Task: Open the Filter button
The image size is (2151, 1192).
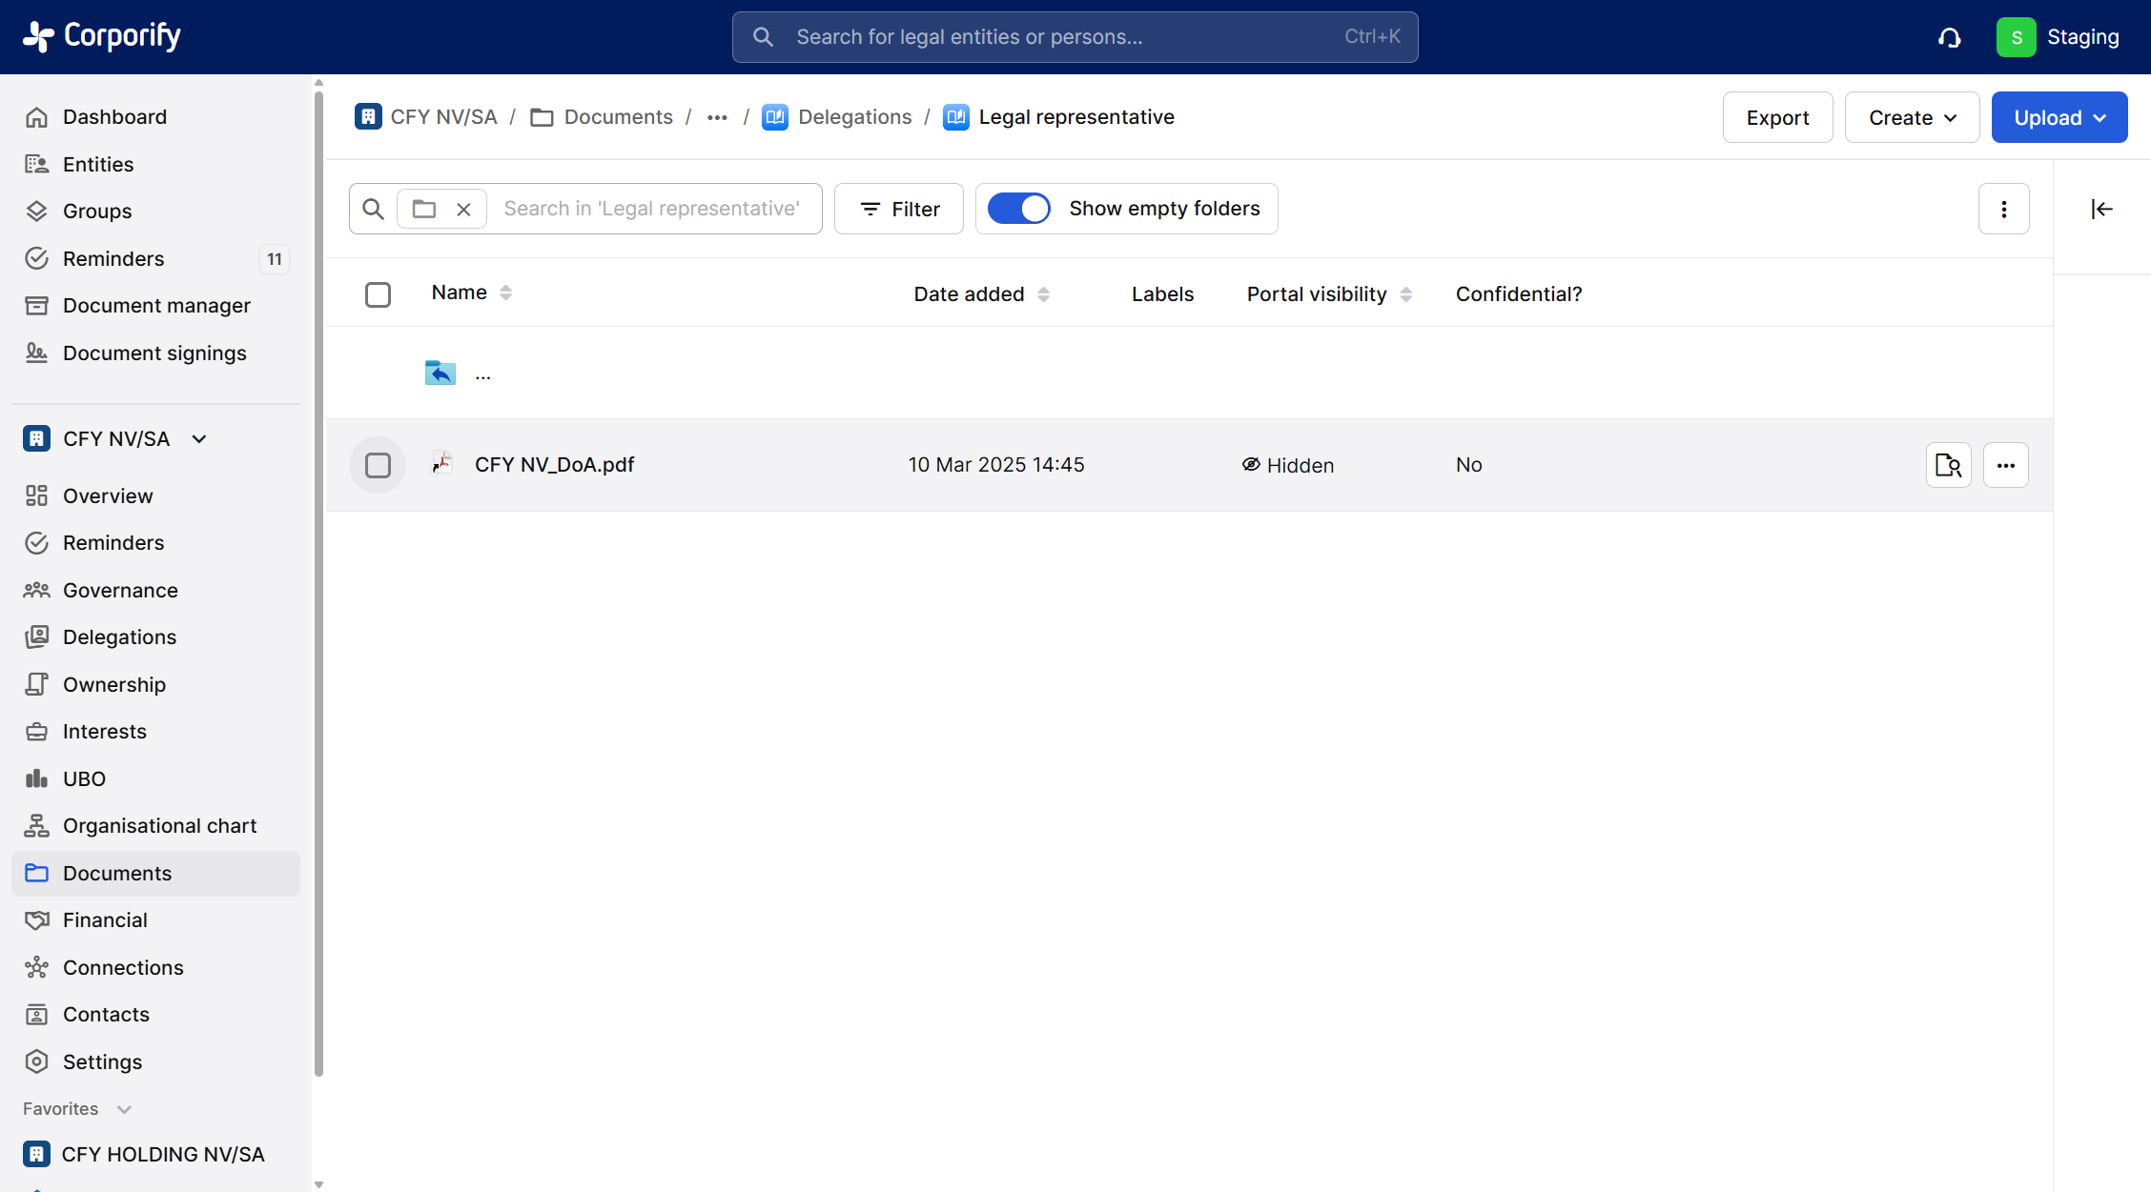Action: pyautogui.click(x=898, y=209)
